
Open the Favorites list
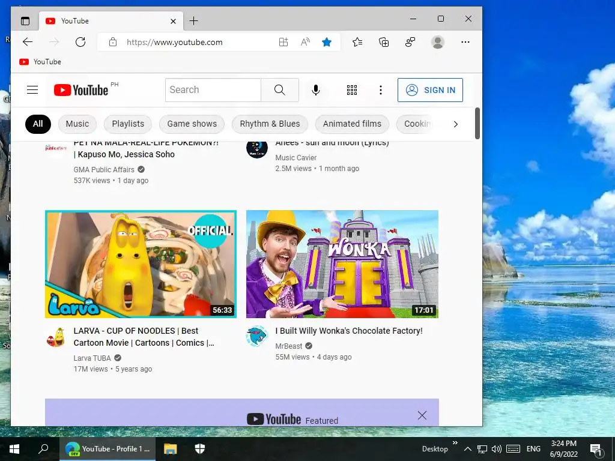click(x=357, y=42)
